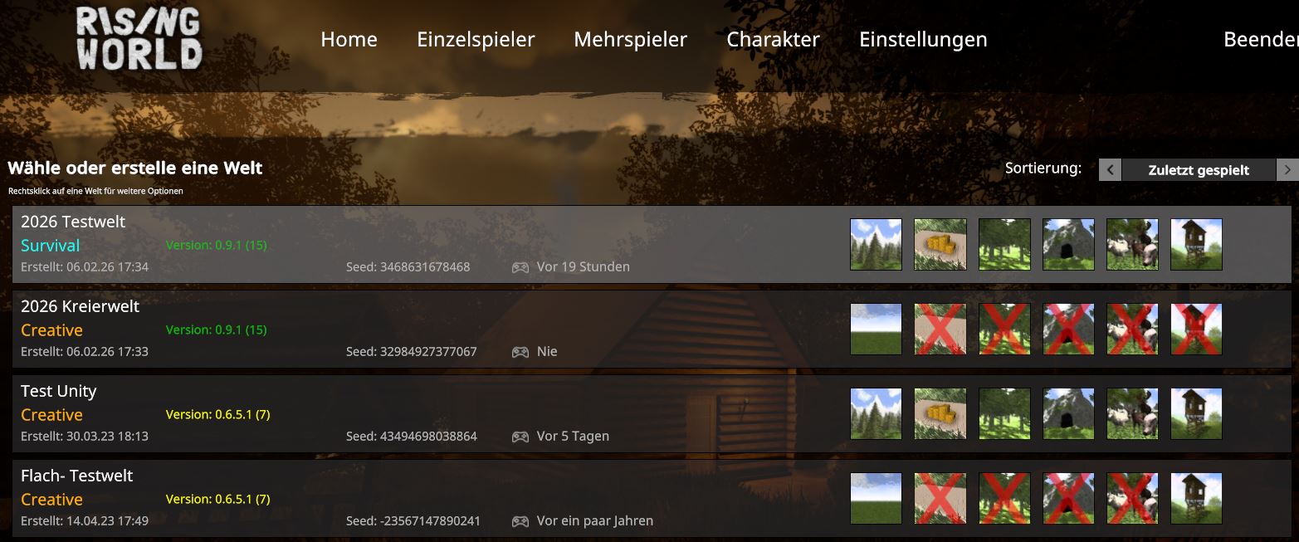Screen dimensions: 1299x542
Task: Open the Charakter page
Action: tap(773, 39)
